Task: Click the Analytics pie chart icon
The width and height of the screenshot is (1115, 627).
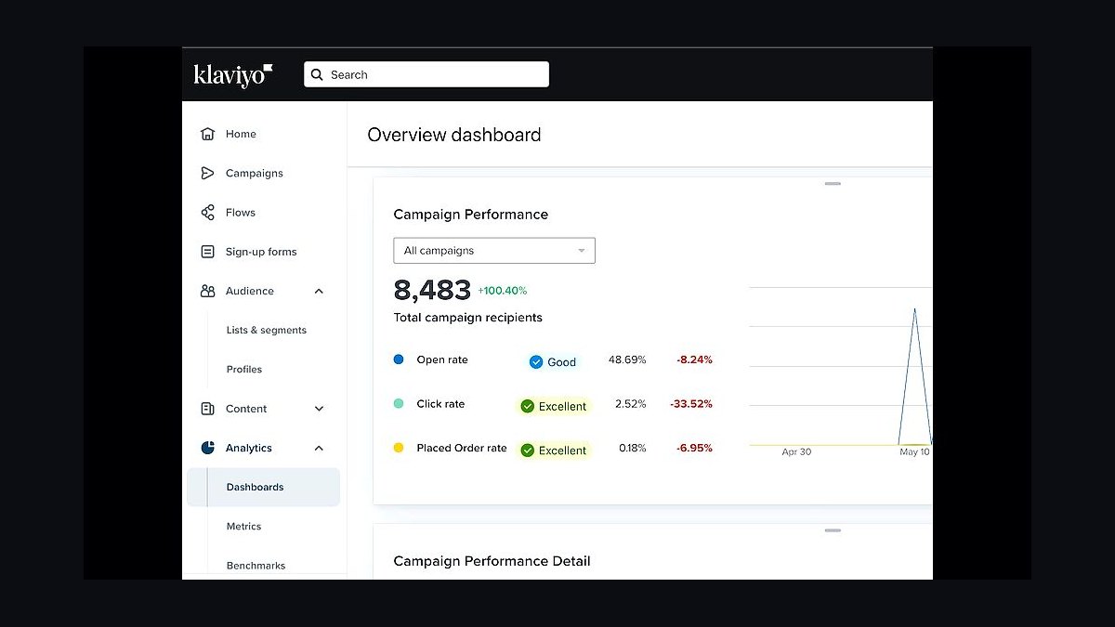Action: click(208, 448)
